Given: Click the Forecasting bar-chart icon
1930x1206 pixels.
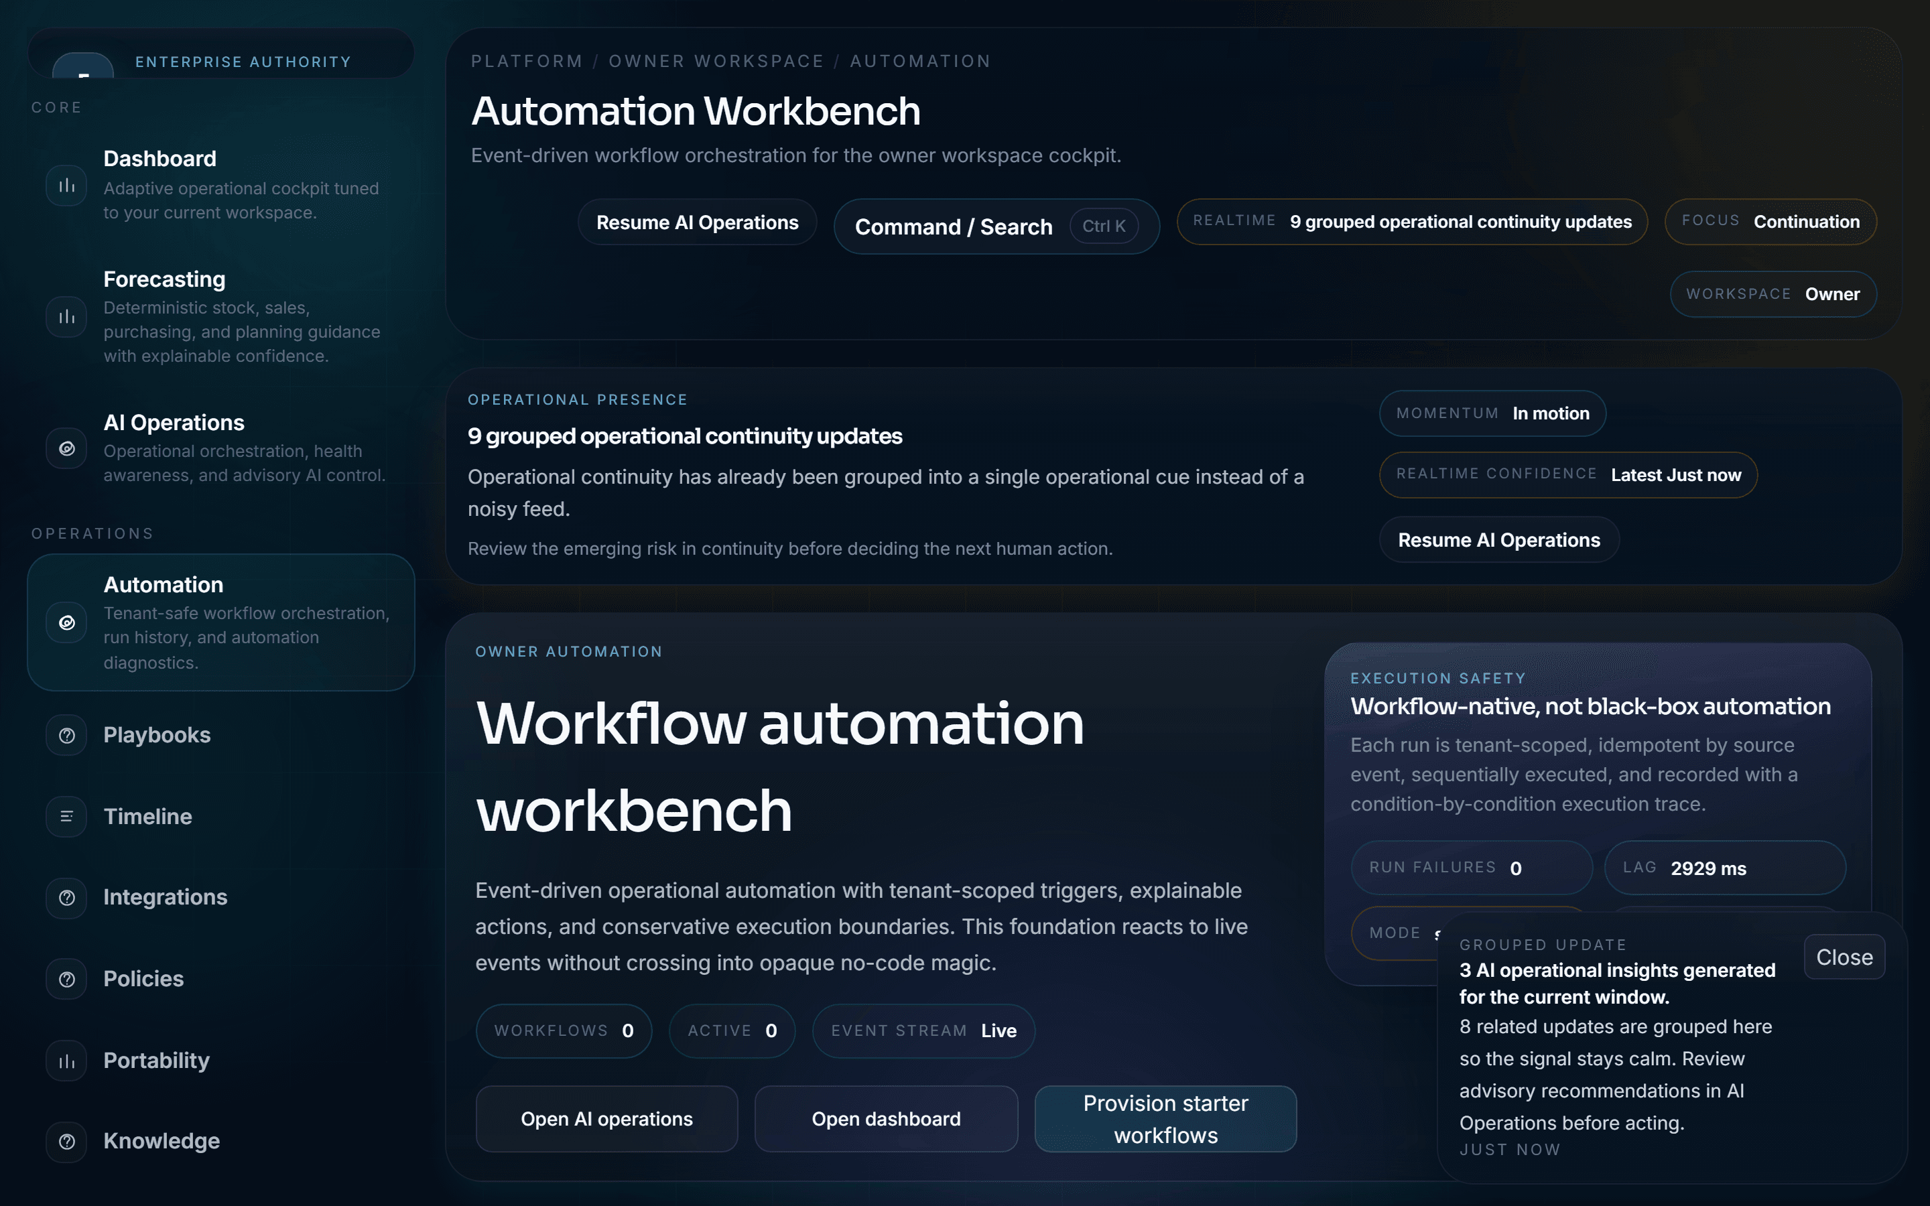Looking at the screenshot, I should click(x=67, y=317).
